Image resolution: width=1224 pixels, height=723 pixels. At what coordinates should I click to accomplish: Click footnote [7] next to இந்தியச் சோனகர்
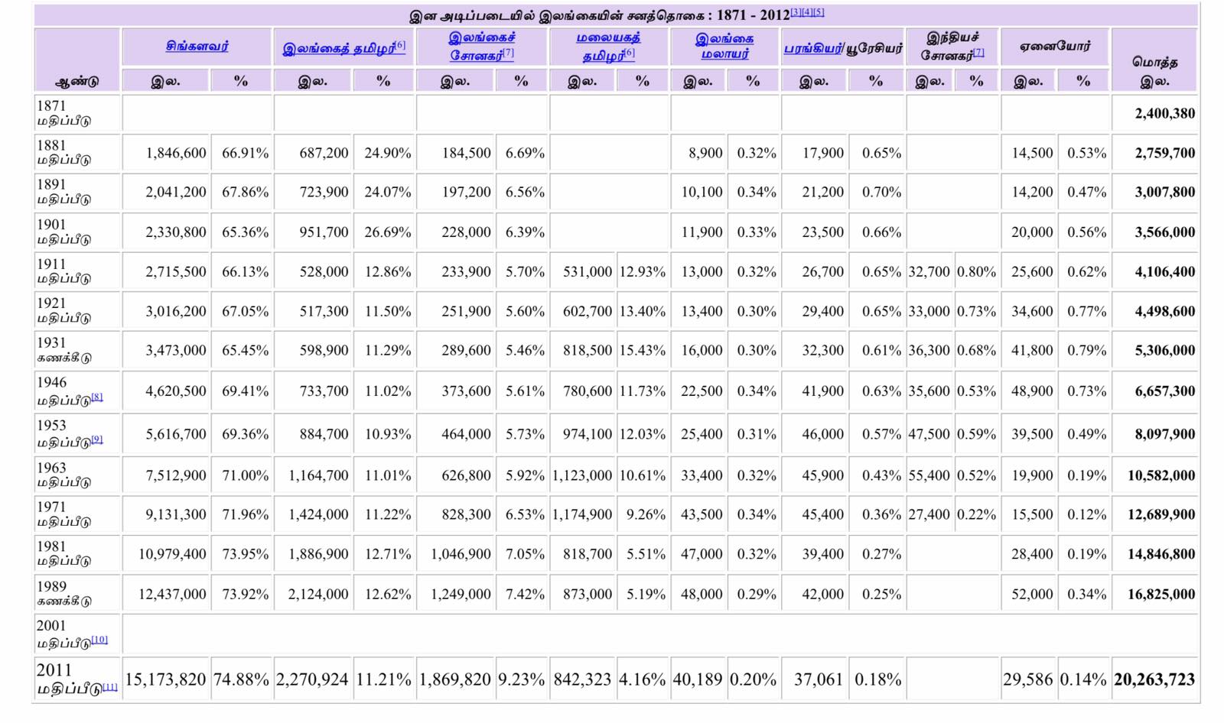point(978,52)
